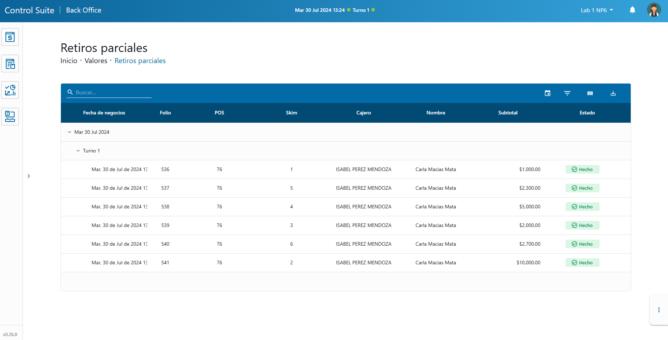Go to Inicio breadcrumb
This screenshot has height=340, width=668.
click(x=69, y=61)
